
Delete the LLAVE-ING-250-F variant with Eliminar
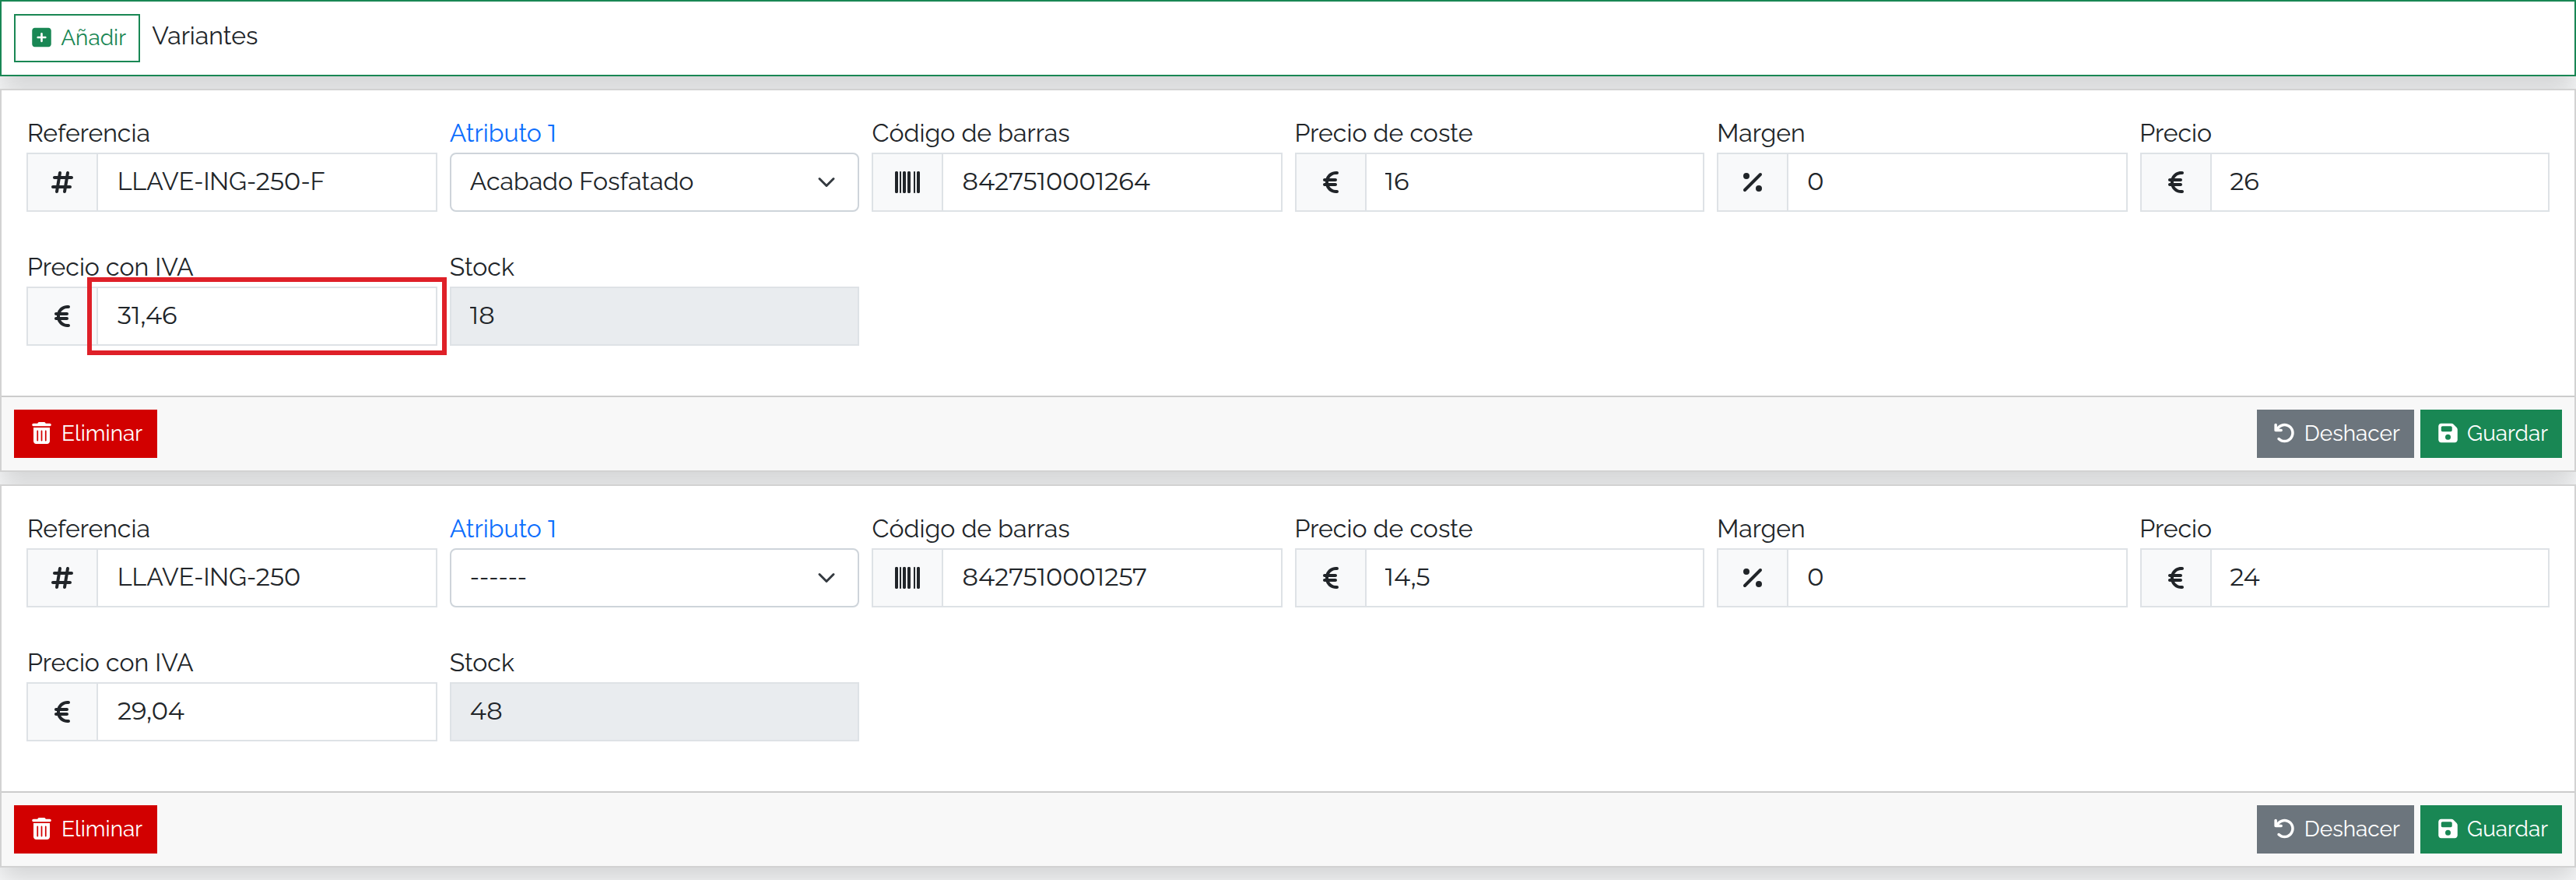[x=86, y=434]
